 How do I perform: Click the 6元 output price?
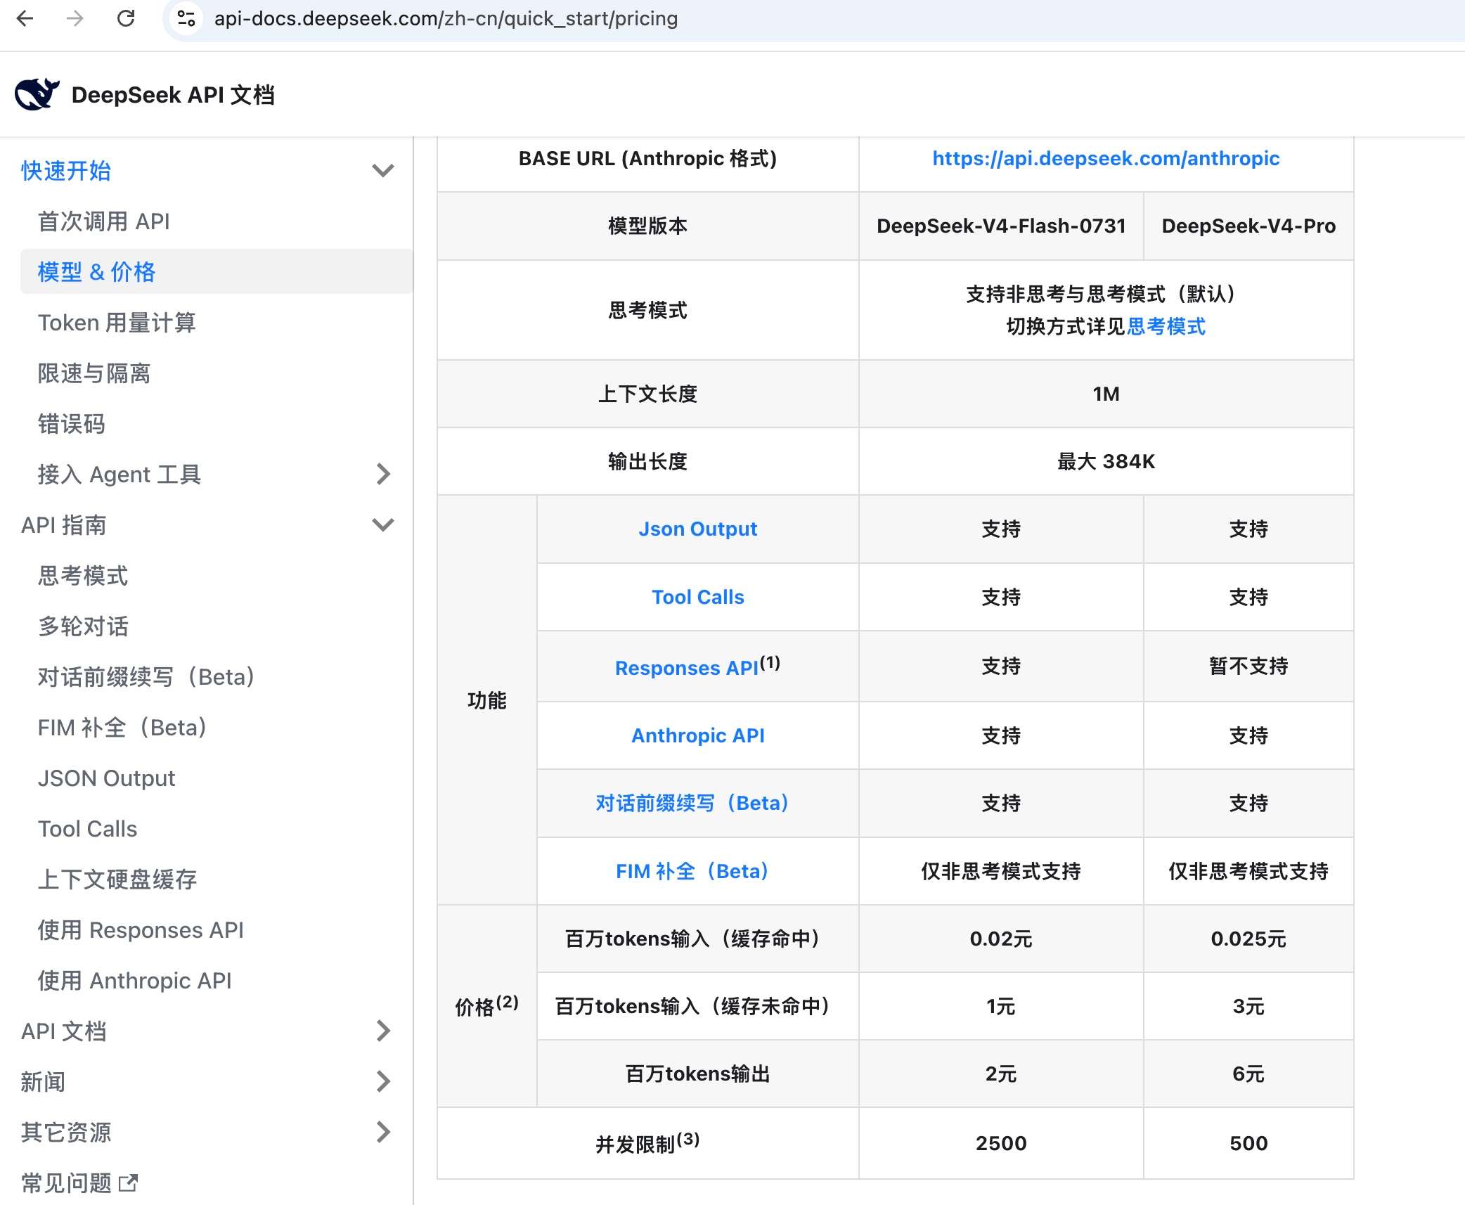tap(1248, 1074)
